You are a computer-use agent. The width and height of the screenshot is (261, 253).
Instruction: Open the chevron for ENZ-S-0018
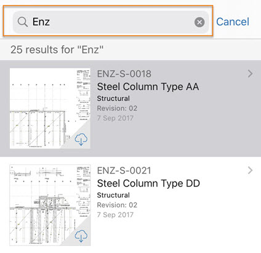(250, 74)
